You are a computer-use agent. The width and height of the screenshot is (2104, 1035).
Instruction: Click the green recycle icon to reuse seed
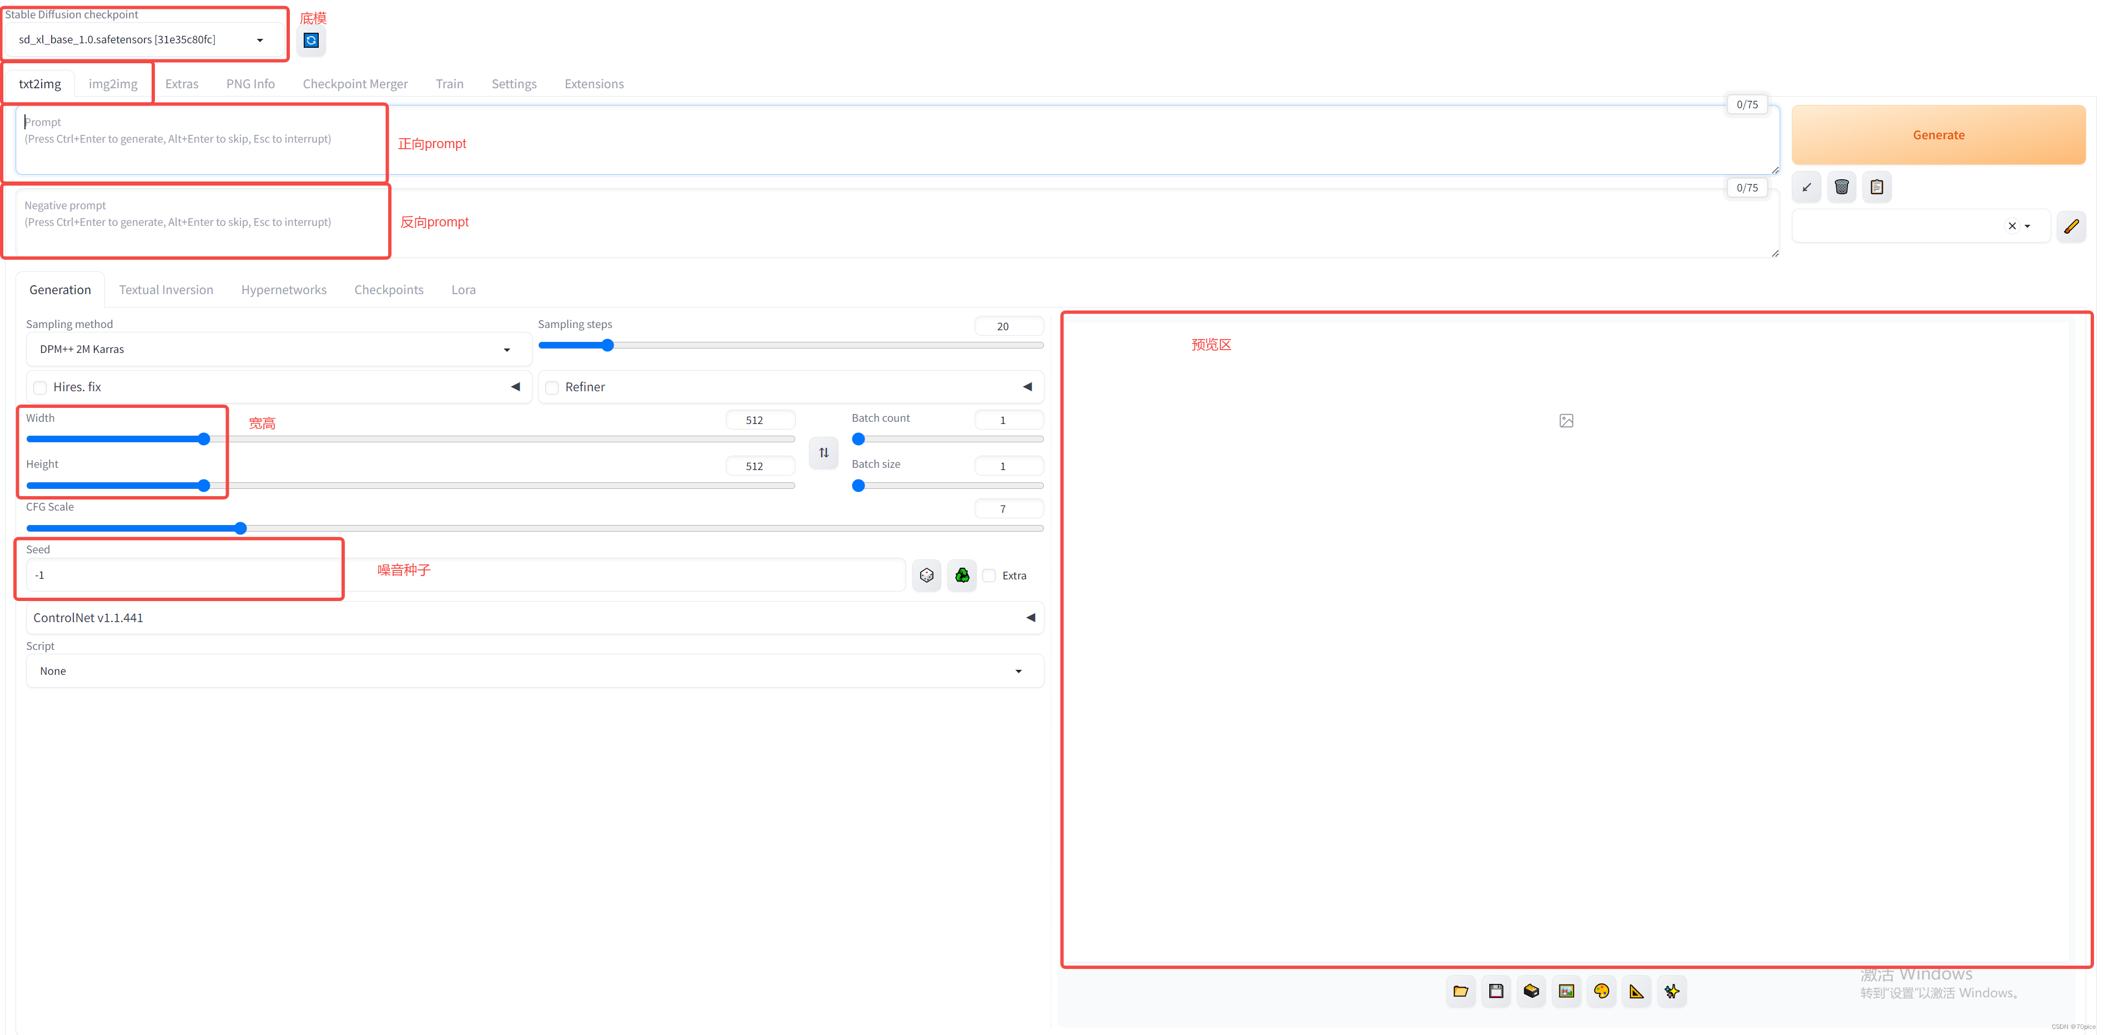point(962,575)
